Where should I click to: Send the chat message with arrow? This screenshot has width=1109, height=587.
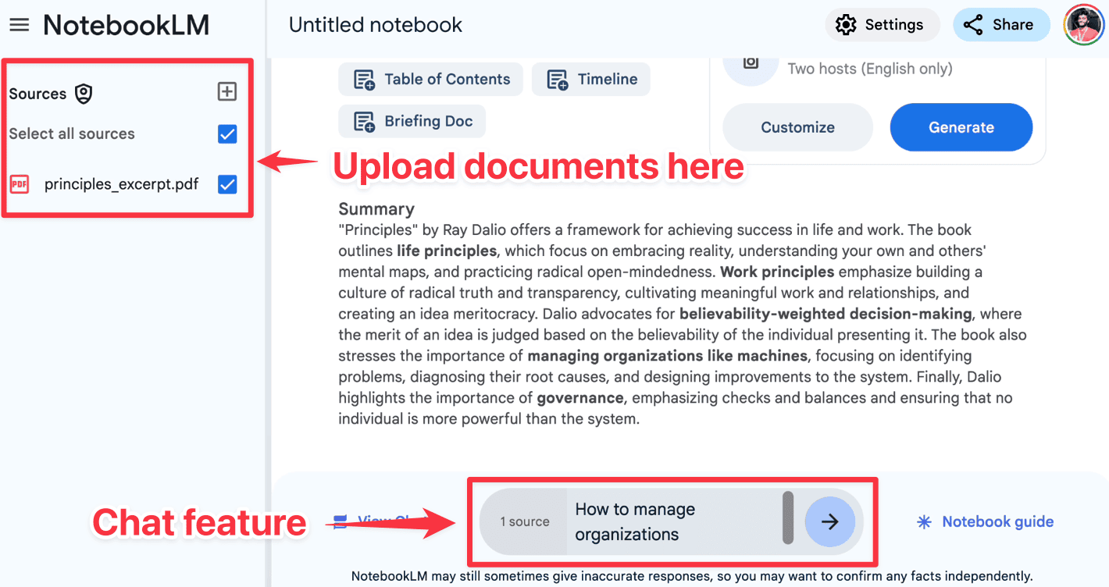tap(829, 521)
